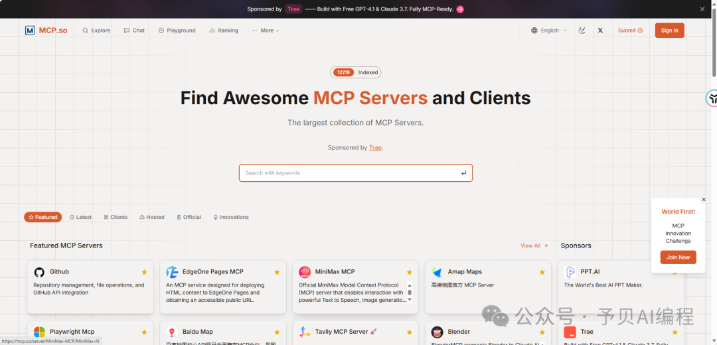Viewport: 717px width, 345px height.
Task: Toggle dark mode with the moon icon
Action: click(x=582, y=31)
